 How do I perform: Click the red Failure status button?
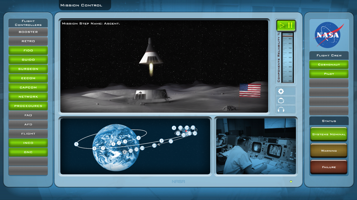click(329, 167)
